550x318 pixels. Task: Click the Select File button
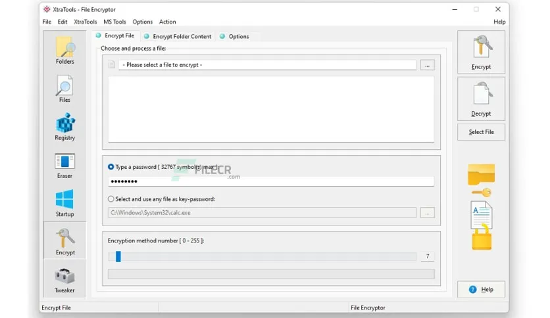click(481, 132)
